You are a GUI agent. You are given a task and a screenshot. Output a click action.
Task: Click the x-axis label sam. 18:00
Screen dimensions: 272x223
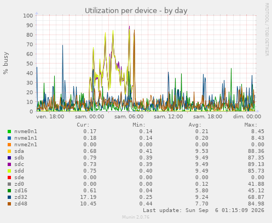(x=207, y=117)
